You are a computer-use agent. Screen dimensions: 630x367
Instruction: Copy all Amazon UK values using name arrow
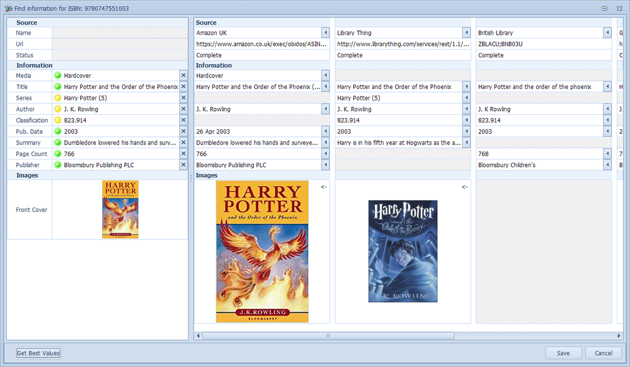[326, 33]
